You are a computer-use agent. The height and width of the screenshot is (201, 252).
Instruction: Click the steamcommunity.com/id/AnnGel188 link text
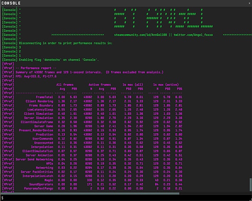click(x=141, y=35)
